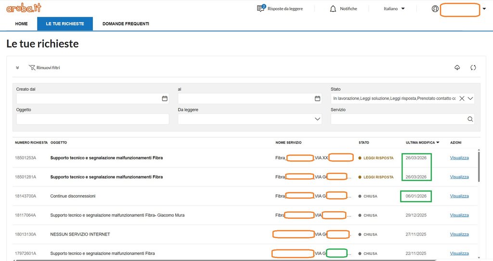The height and width of the screenshot is (261, 493).
Task: Open calendar picker for the 'al' date
Action: (317, 98)
